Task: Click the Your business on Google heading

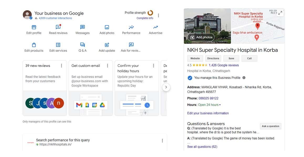Action: (59, 13)
